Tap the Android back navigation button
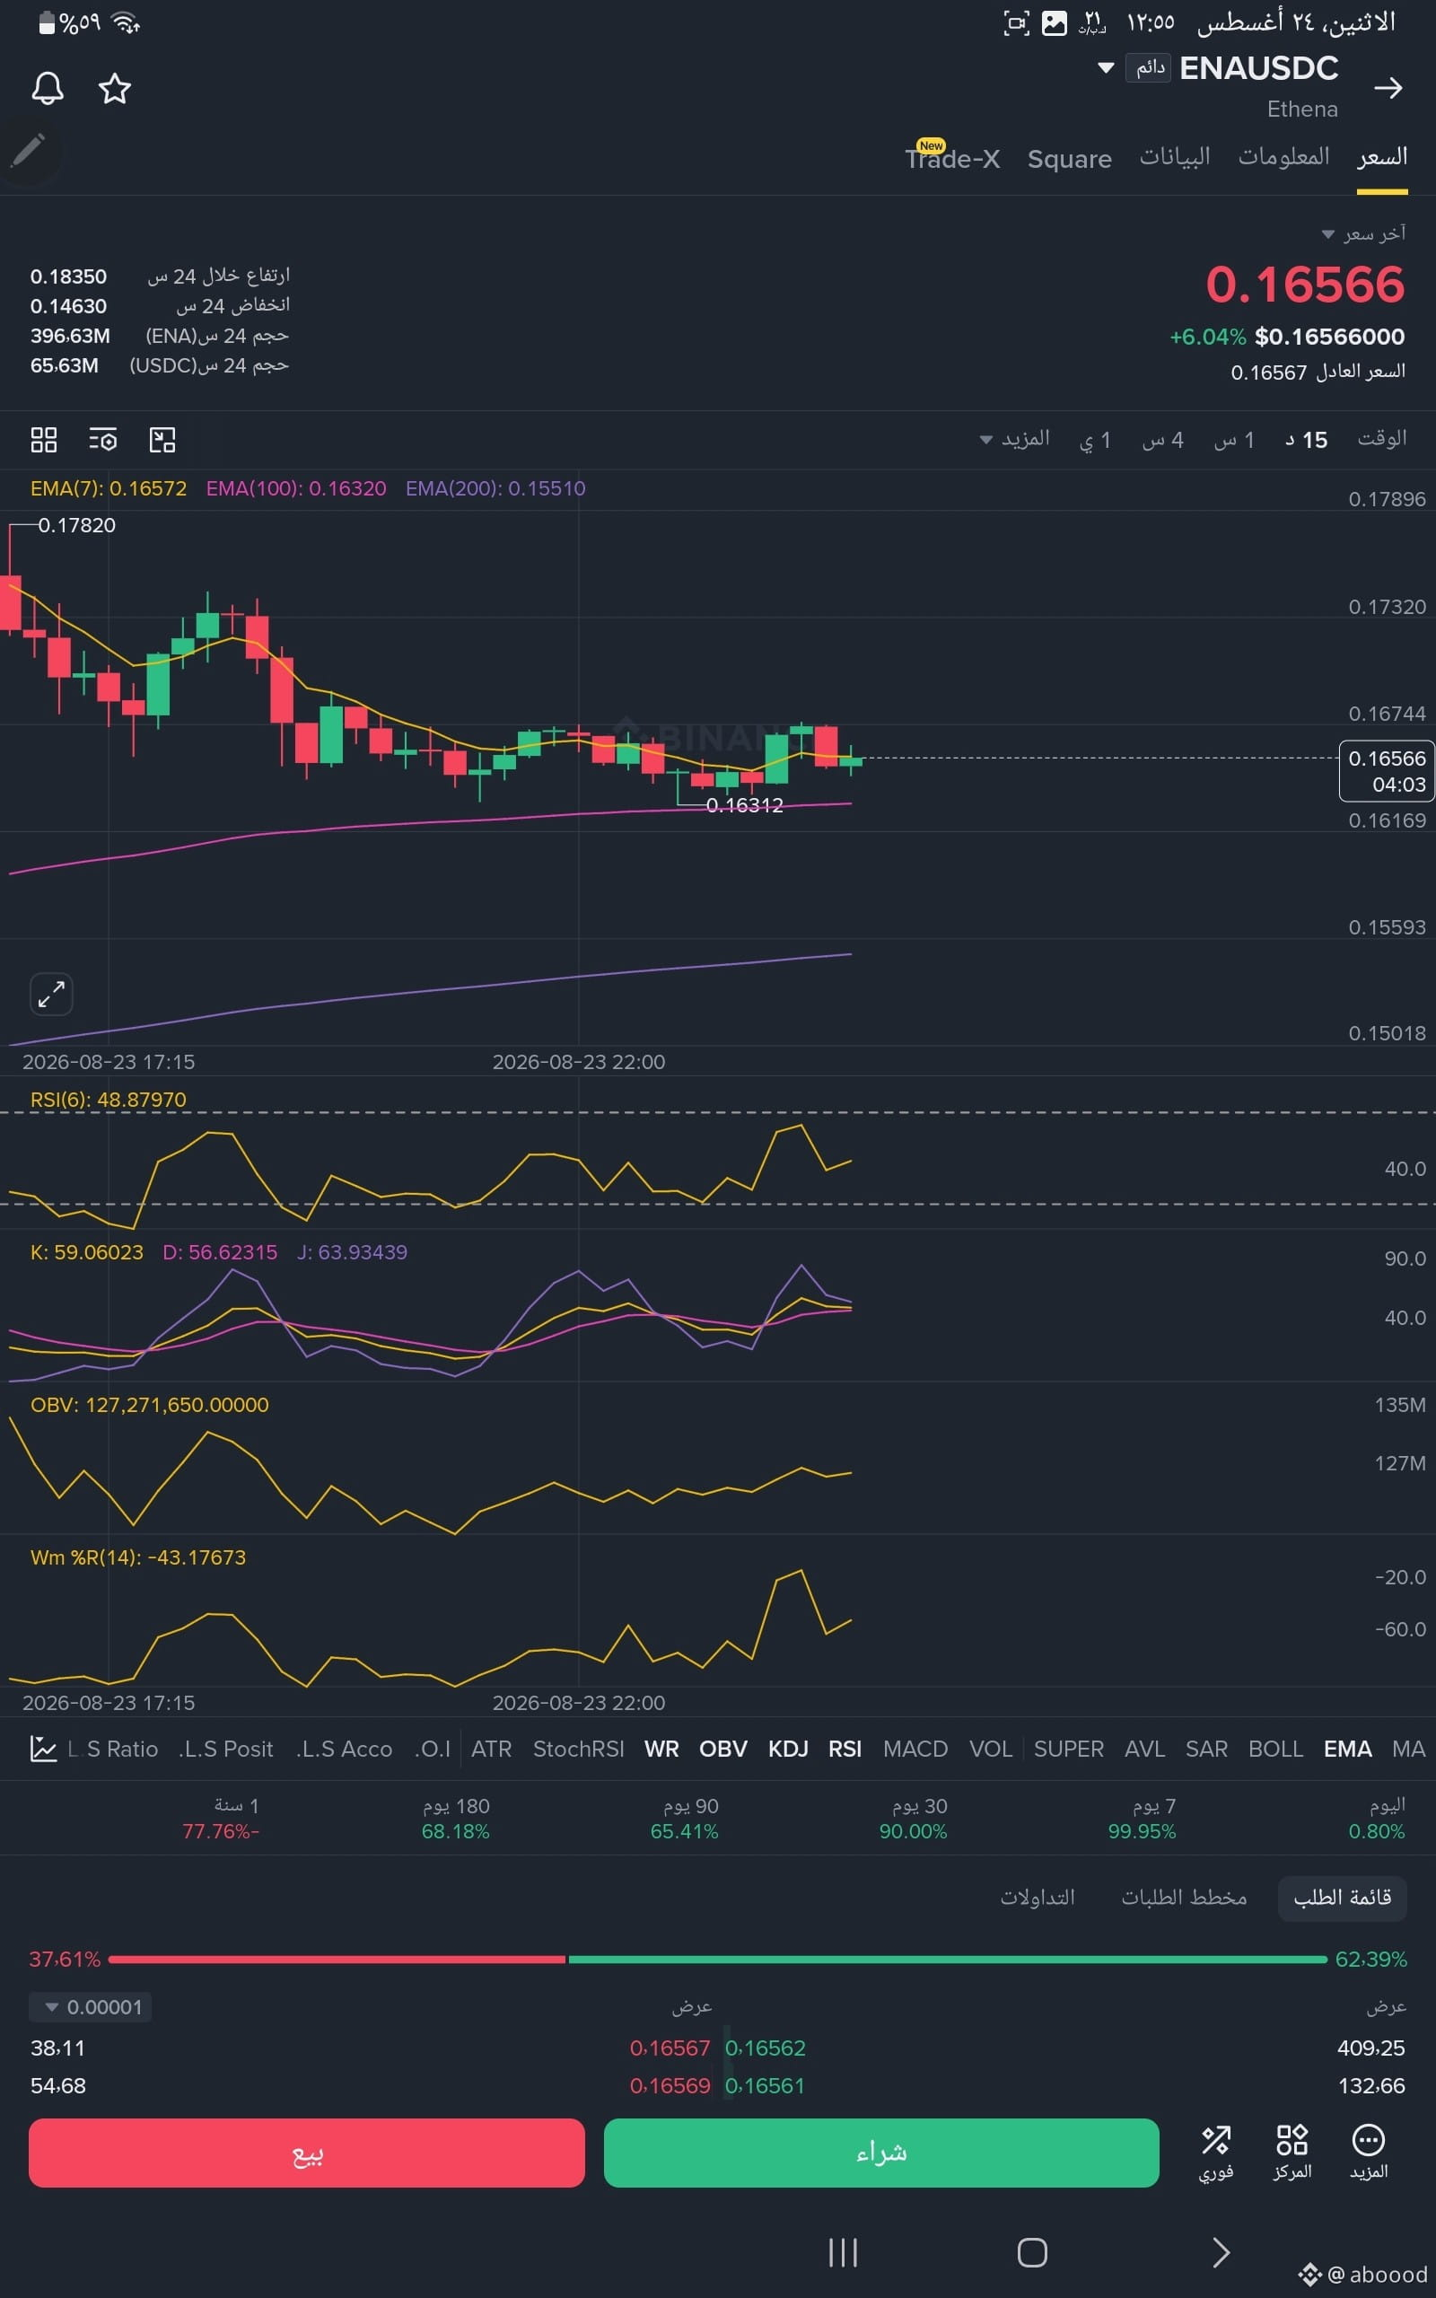The width and height of the screenshot is (1436, 2298). (1221, 2252)
